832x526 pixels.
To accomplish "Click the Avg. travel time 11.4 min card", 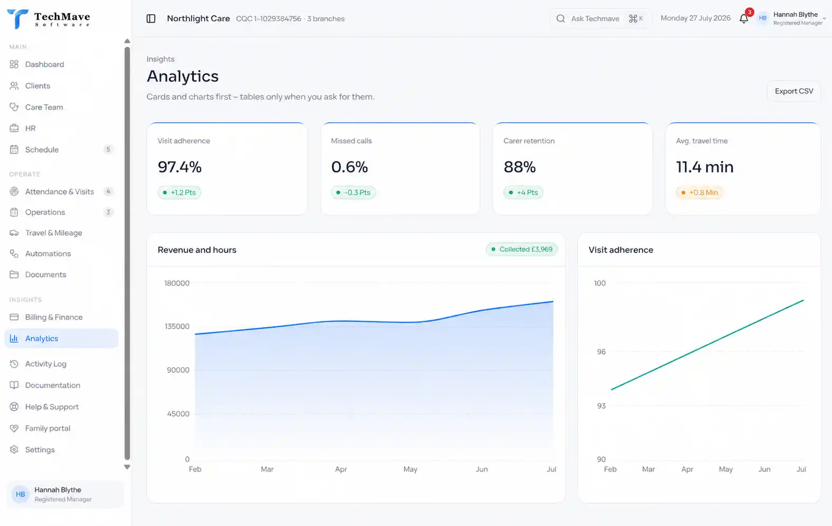I will 743,169.
